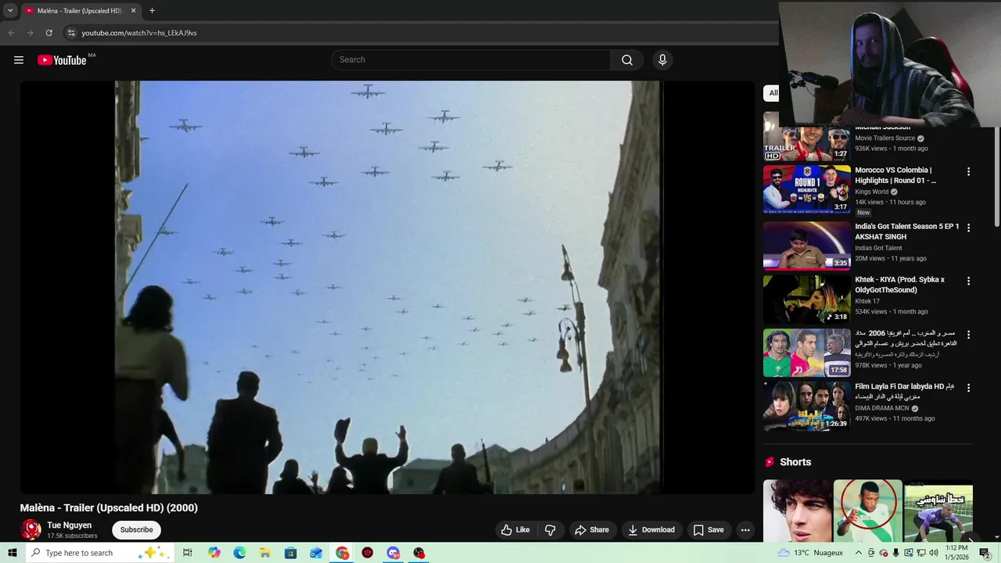
Task: Save the video to a playlist
Action: (709, 530)
